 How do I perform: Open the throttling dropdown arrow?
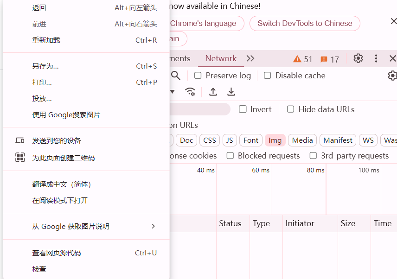pyautogui.click(x=172, y=92)
